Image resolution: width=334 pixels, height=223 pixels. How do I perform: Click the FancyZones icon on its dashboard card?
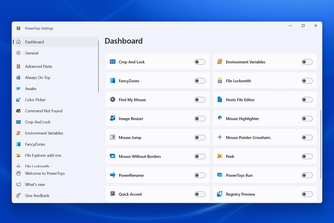[113, 81]
